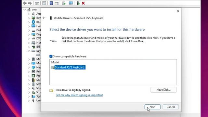Select the Printers/Print queues category icon
This screenshot has height=117, width=208.
tap(33, 71)
